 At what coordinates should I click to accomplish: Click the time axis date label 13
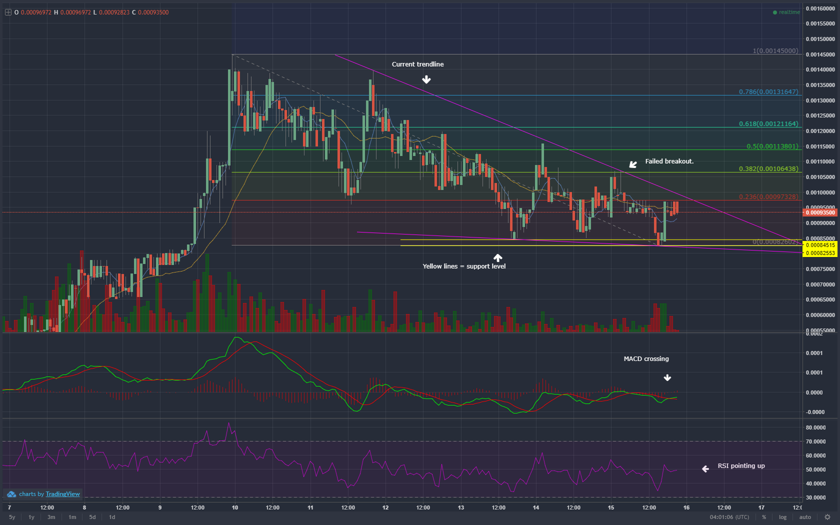[x=461, y=507]
